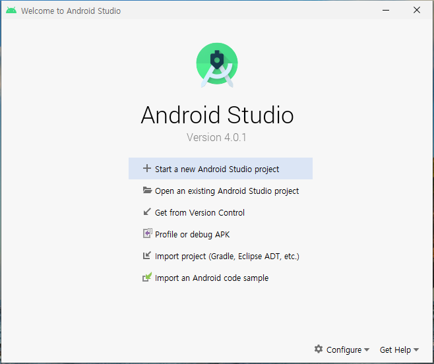Click the Get Help label

coord(395,350)
